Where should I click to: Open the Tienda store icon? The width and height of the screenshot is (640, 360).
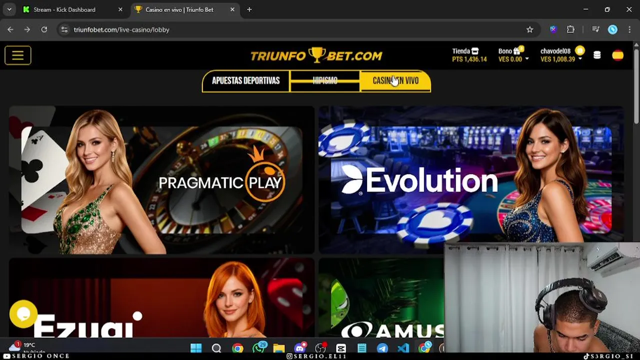coord(475,51)
